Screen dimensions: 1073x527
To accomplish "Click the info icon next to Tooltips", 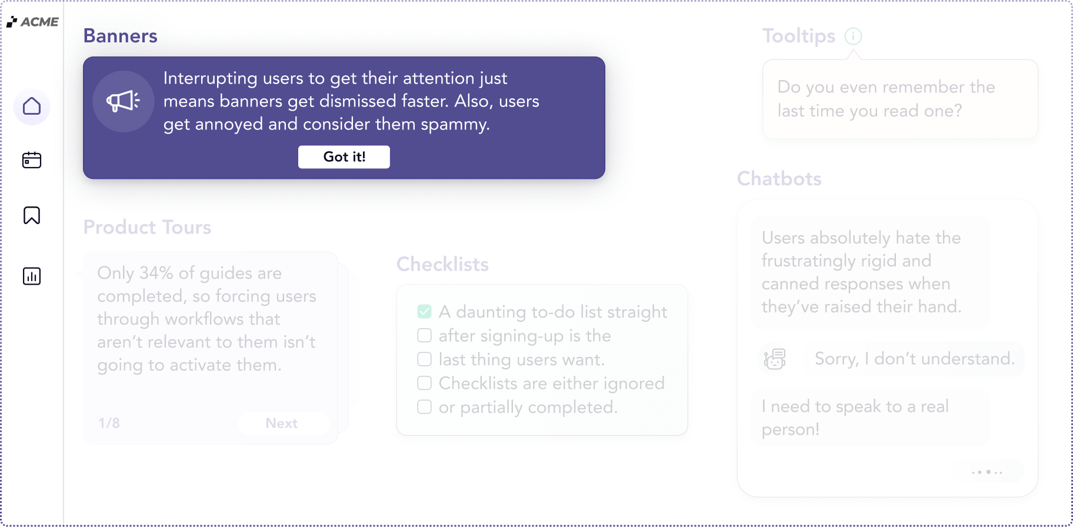I will tap(853, 36).
